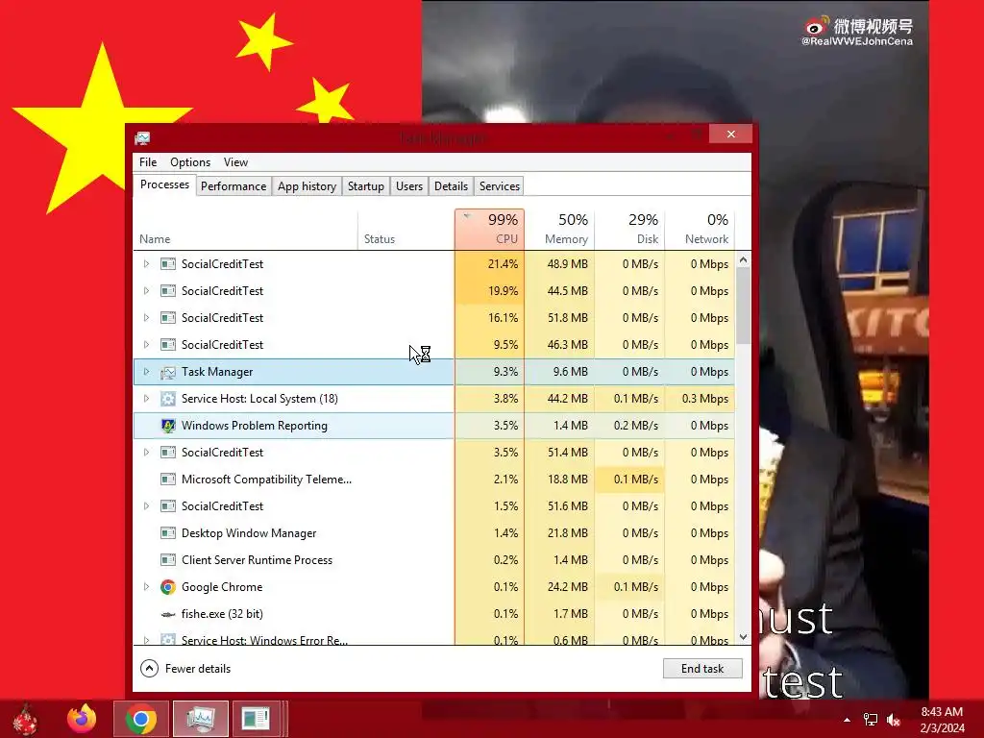The image size is (984, 738).
Task: Sort processes by Memory column
Action: pos(560,229)
